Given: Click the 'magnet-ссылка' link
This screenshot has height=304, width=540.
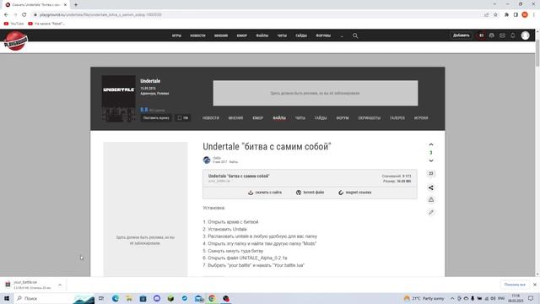Looking at the screenshot, I should click(354, 193).
